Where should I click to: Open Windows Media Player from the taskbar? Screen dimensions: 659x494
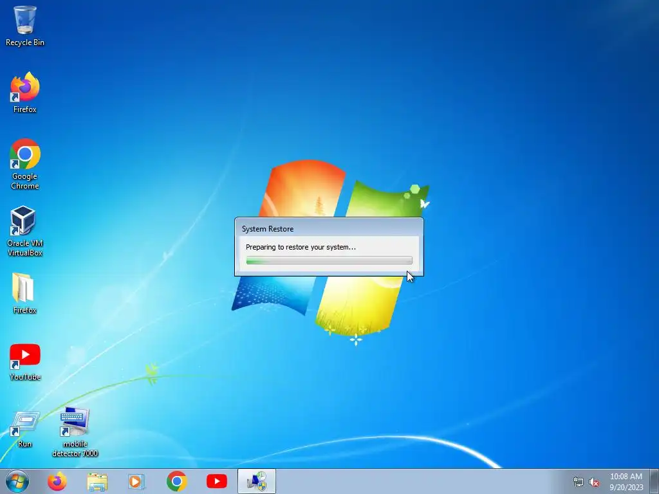click(136, 481)
